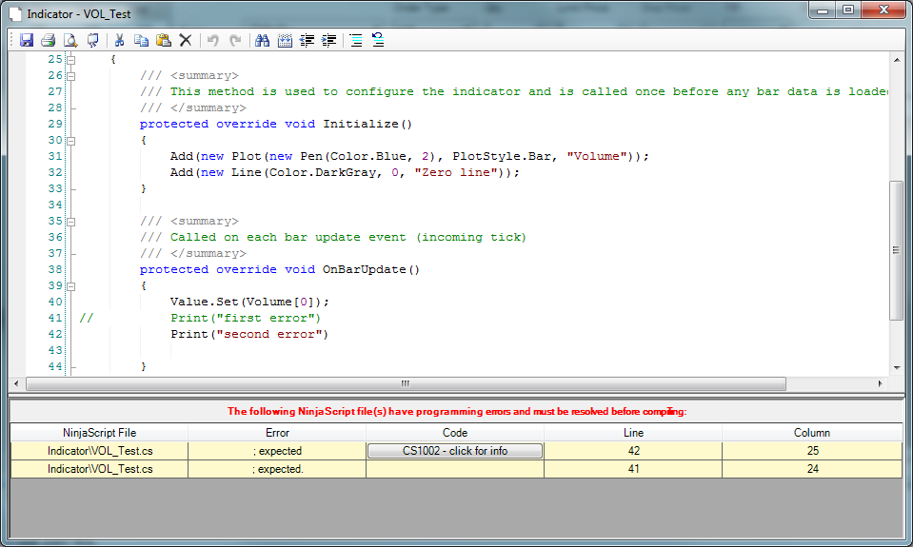Click the Cut scissors icon

[x=120, y=40]
